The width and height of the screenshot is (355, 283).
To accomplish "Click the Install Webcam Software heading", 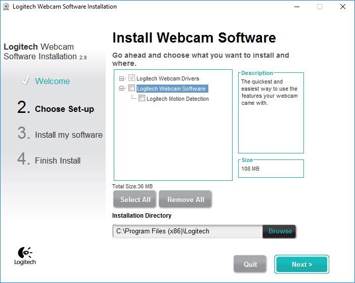I will 194,37.
